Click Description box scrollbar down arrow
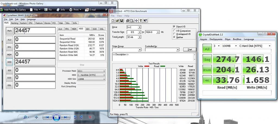278x124 pixels. (195, 59)
